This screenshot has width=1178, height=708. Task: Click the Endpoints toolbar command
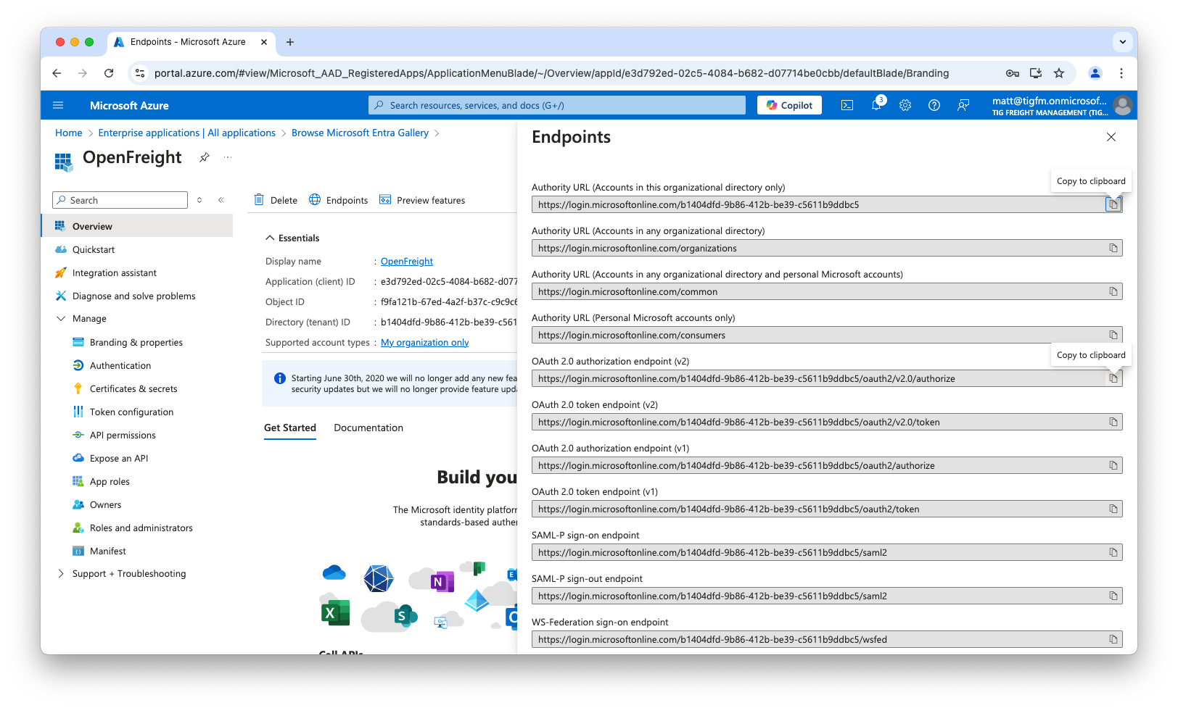point(339,200)
